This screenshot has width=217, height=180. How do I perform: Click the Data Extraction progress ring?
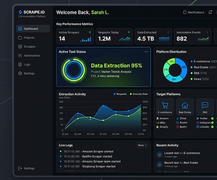[x=74, y=70]
